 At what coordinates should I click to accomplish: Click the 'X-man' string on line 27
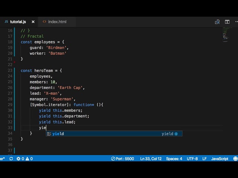click(x=52, y=93)
